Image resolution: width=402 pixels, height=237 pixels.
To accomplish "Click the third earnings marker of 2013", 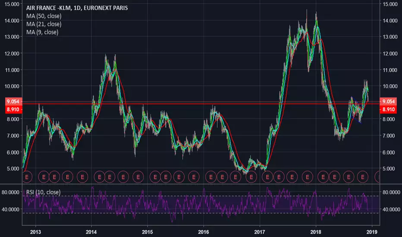I will tap(68, 177).
